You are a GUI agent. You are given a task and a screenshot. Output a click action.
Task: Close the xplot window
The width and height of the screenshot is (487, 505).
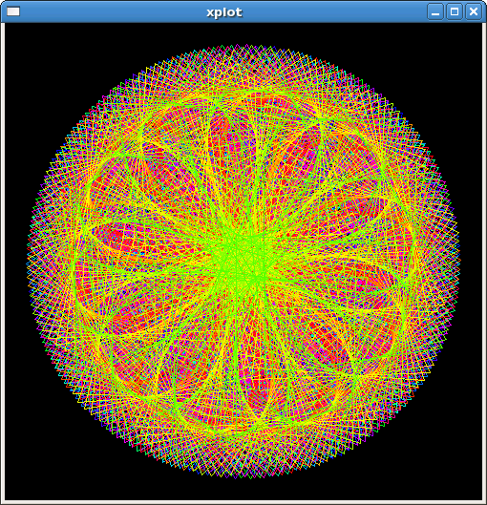474,11
